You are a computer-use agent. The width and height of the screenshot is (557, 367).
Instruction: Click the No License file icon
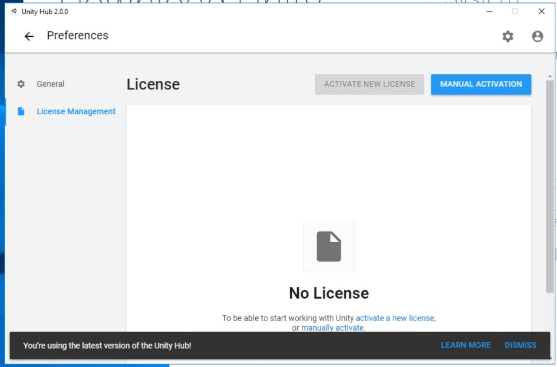pos(329,247)
